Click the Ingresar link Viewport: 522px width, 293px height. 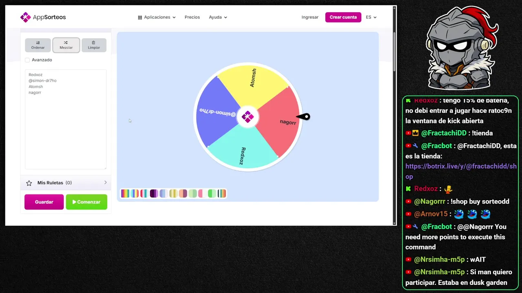[x=310, y=17]
